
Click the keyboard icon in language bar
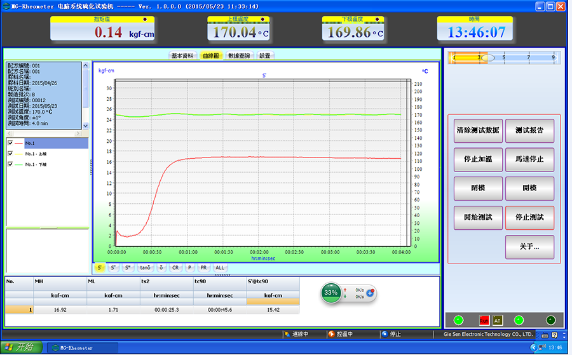(544, 335)
